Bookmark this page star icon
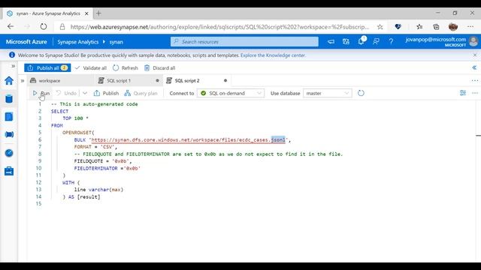Screen dimensions: 481x270 coord(380,27)
